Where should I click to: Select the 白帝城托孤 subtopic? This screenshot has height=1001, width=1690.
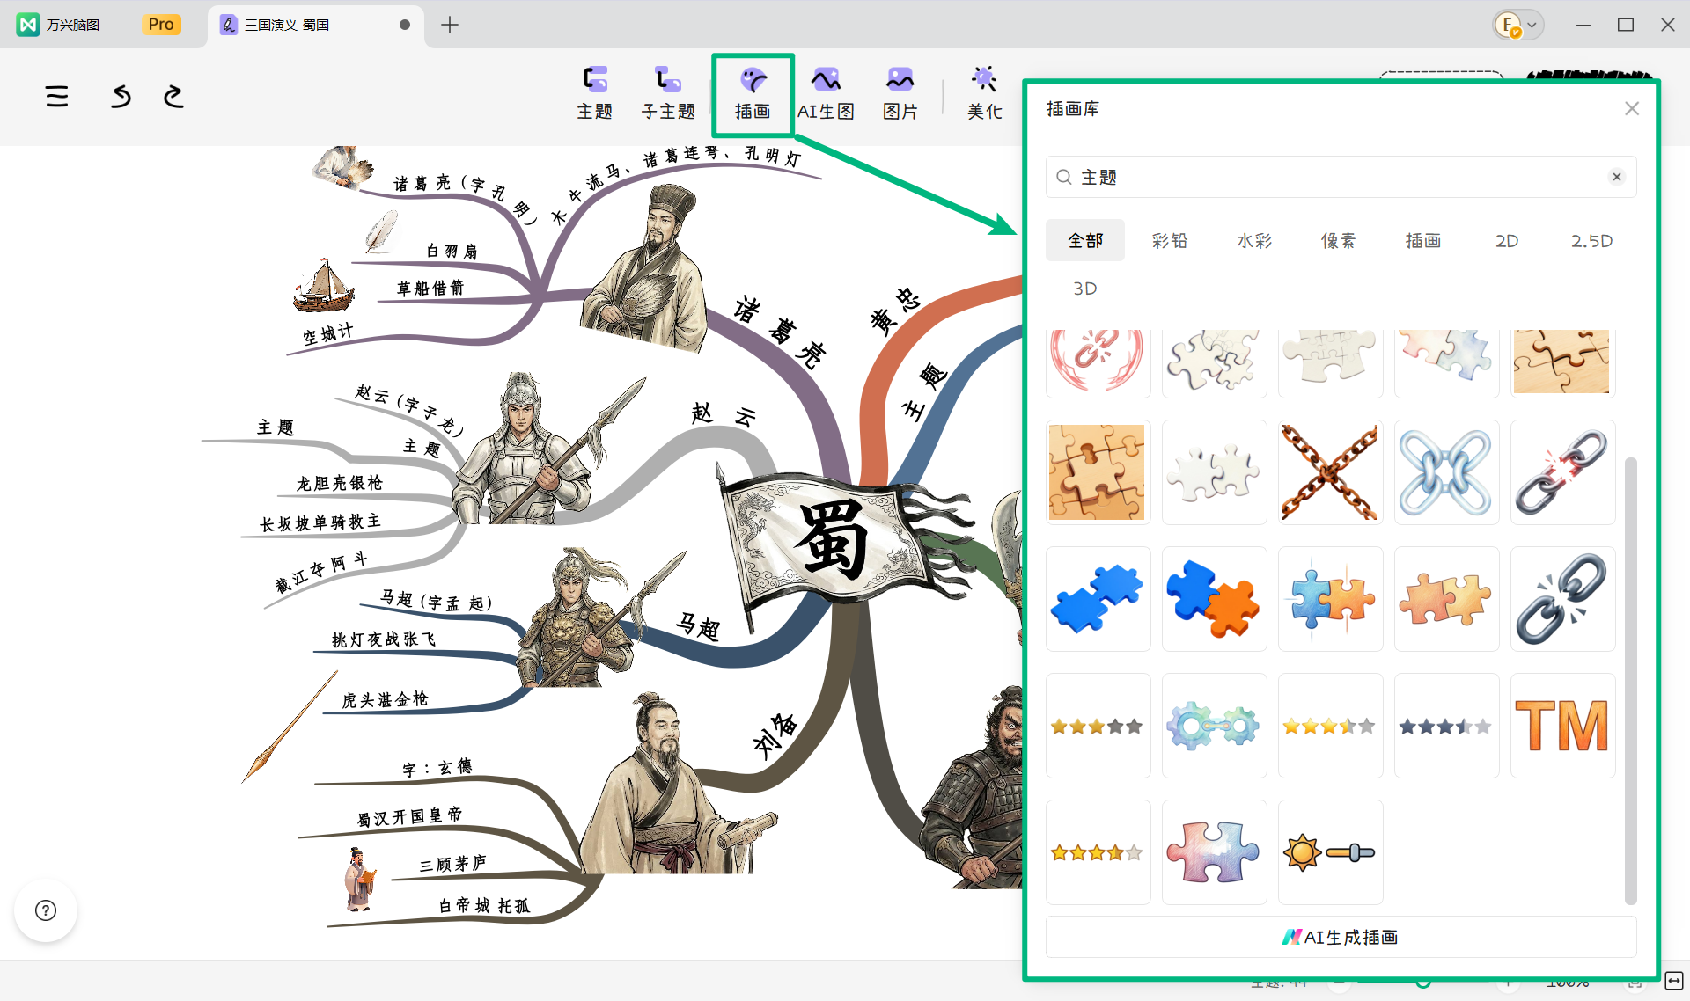click(x=484, y=906)
